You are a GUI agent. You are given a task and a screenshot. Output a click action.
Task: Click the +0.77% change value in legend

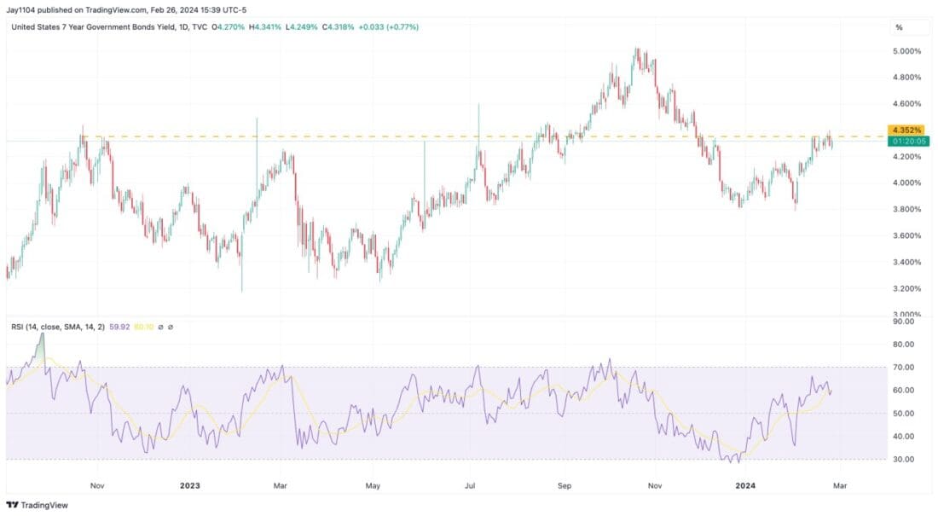click(402, 26)
